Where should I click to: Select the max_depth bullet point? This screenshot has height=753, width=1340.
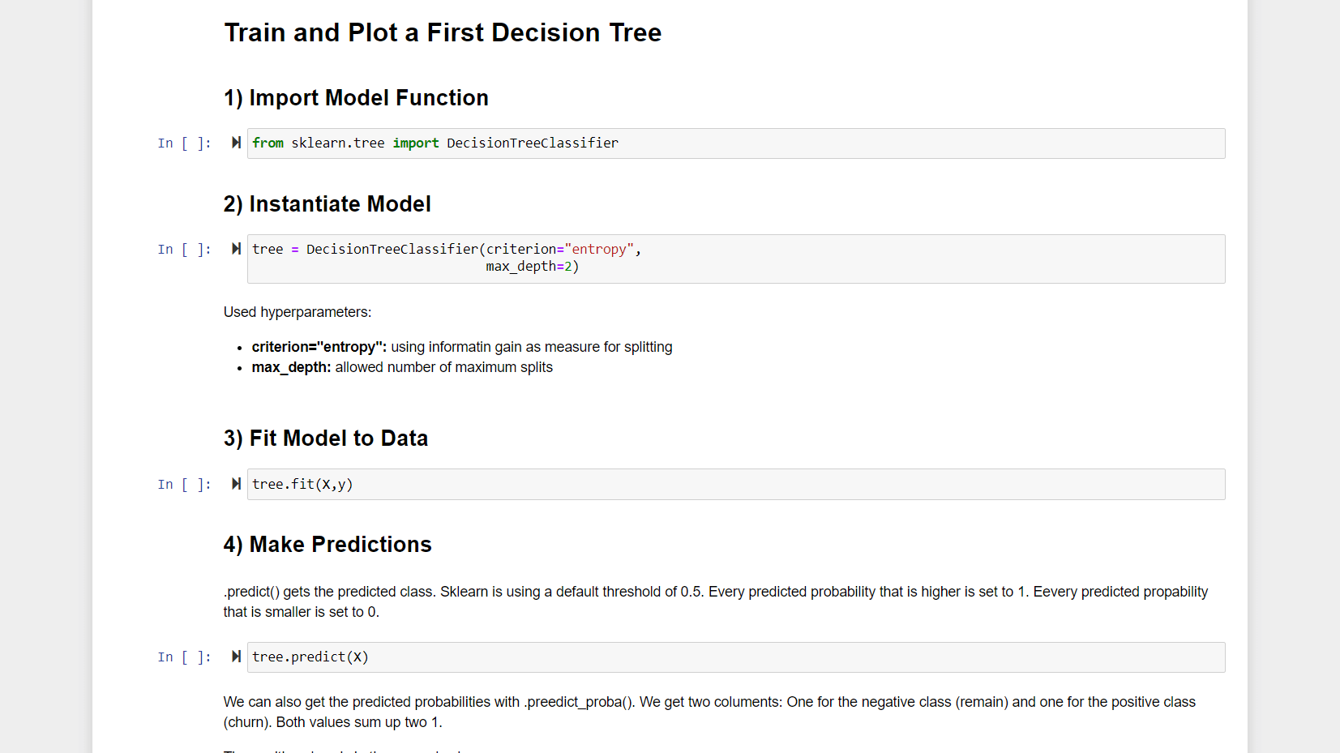(x=402, y=367)
